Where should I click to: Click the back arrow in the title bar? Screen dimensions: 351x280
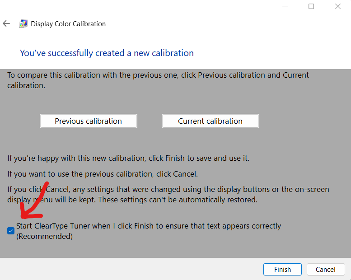[6, 23]
